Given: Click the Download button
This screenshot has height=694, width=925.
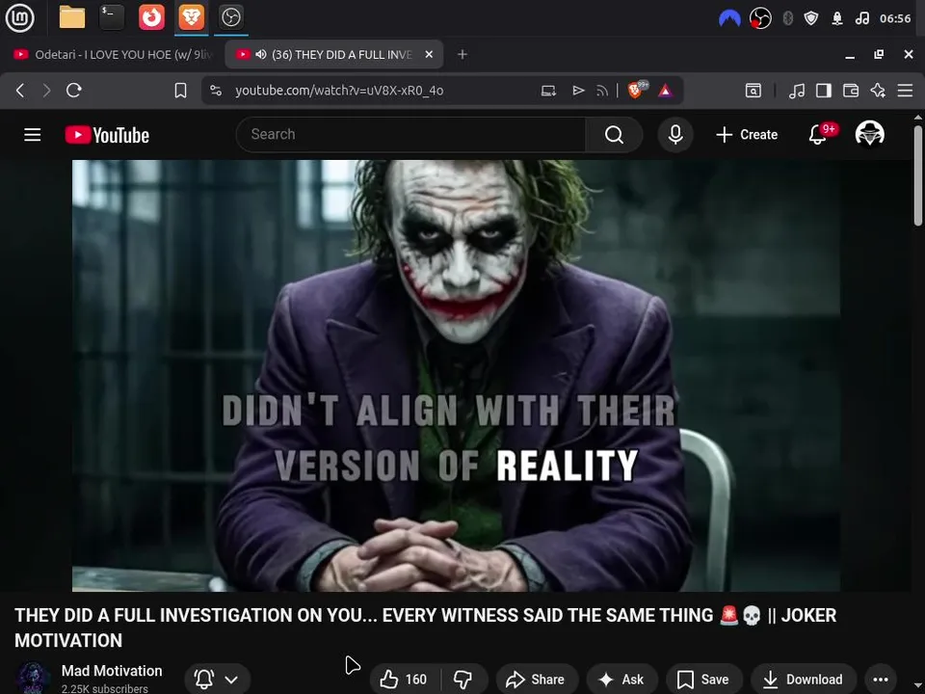Looking at the screenshot, I should click(803, 680).
